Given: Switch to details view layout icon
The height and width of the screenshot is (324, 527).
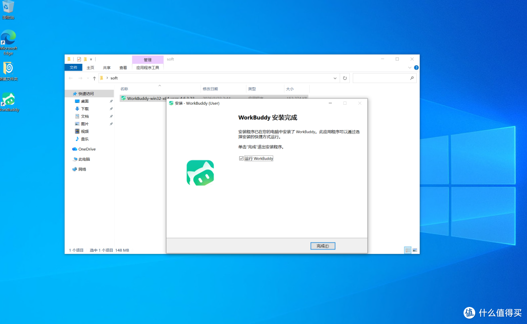Looking at the screenshot, I should 407,250.
